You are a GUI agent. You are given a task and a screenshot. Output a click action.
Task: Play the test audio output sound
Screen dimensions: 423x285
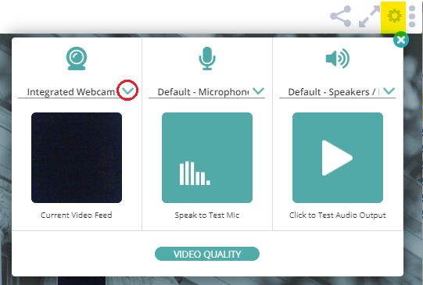tap(338, 158)
